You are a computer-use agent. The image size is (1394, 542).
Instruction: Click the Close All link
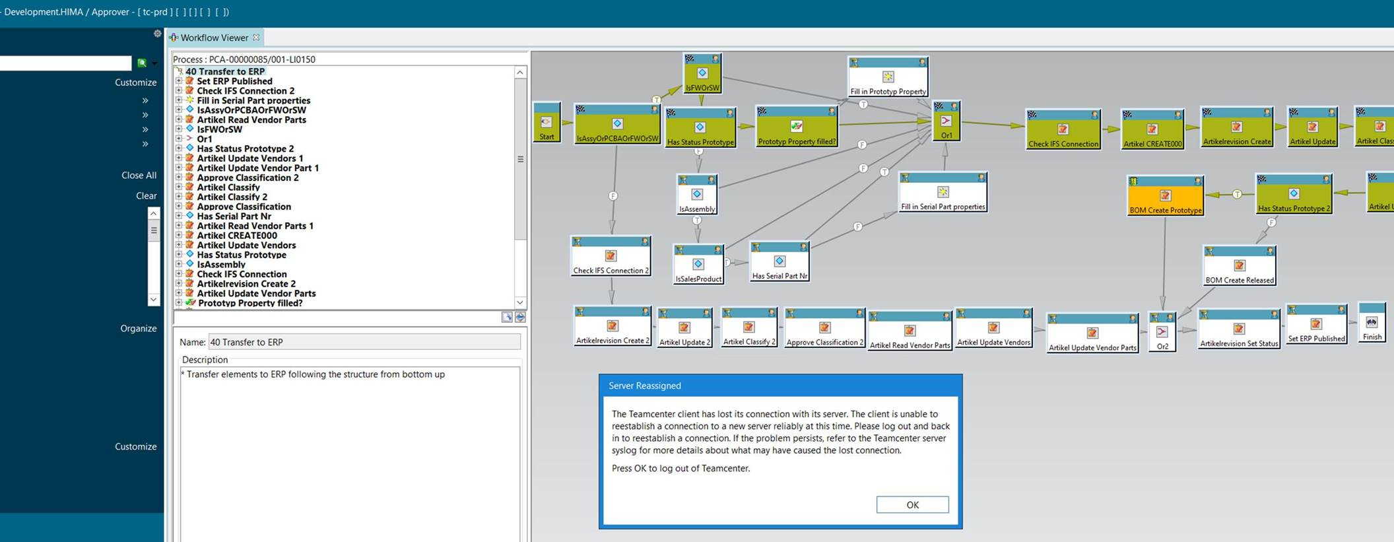[x=139, y=176]
